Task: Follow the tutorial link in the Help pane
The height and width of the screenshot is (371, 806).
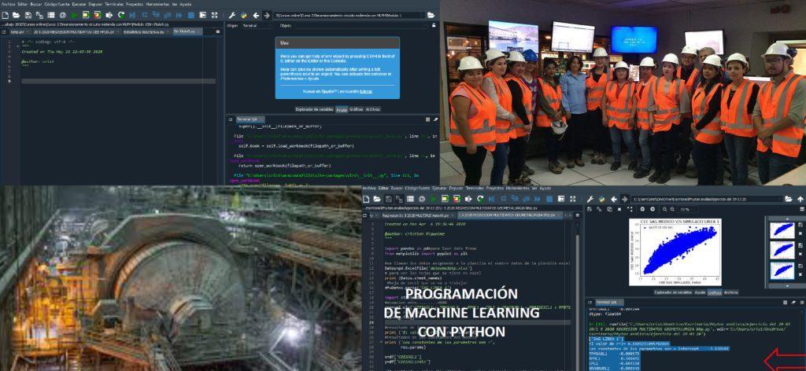Action: [x=366, y=91]
